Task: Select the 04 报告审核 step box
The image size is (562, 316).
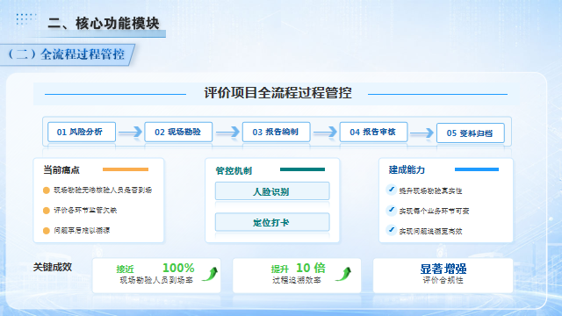Action: tap(373, 132)
